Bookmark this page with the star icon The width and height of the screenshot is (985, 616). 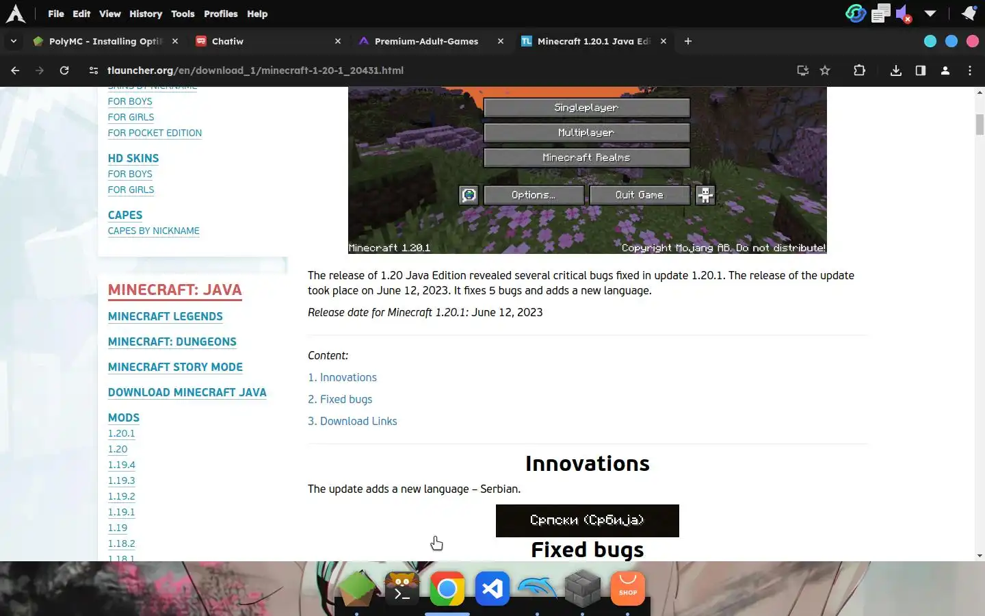pos(825,70)
